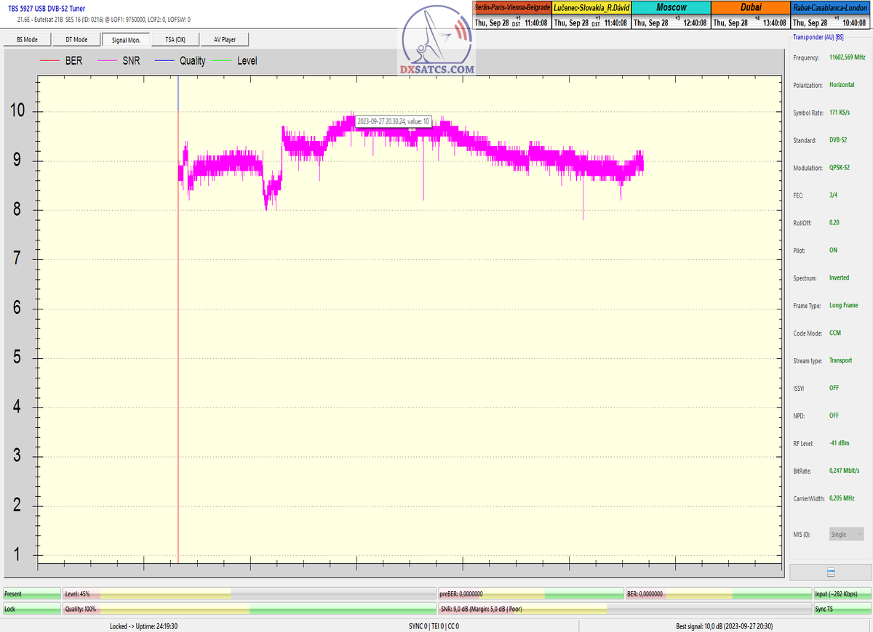Click the green Present status indicator
The height and width of the screenshot is (632, 873).
31,594
